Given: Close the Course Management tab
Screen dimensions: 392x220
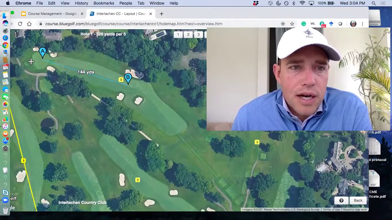Looking at the screenshot, I should [82, 14].
